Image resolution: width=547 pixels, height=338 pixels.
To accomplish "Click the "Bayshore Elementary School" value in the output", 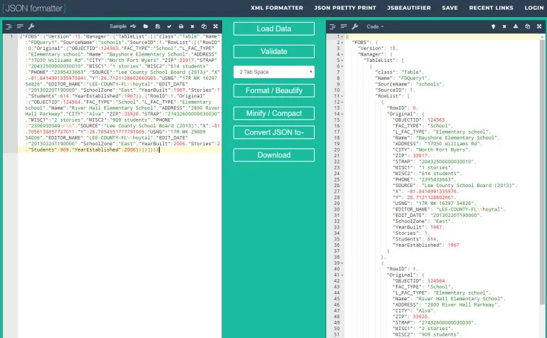I will 458,137.
